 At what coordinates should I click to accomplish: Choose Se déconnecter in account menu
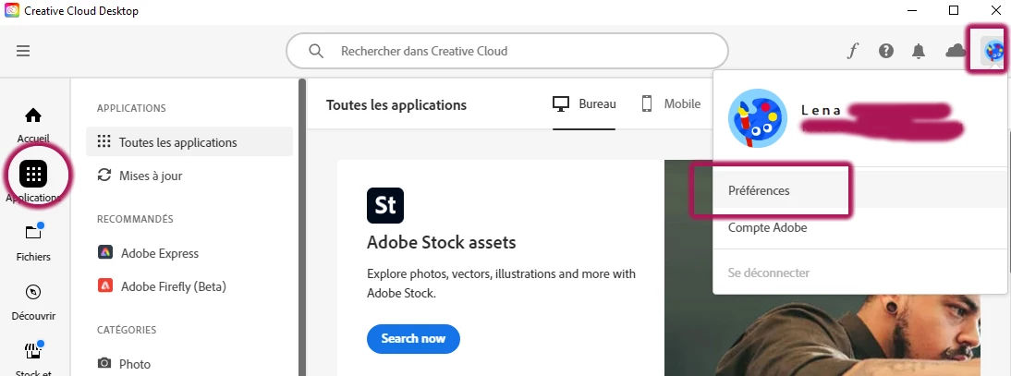tap(769, 273)
